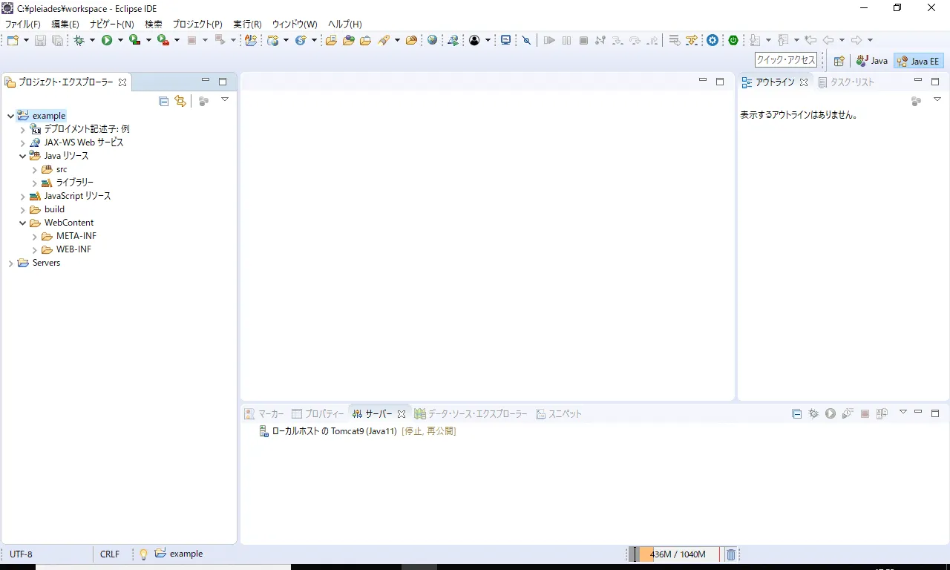The height and width of the screenshot is (570, 950).
Task: Collapse the Java リソース node
Action: point(22,156)
